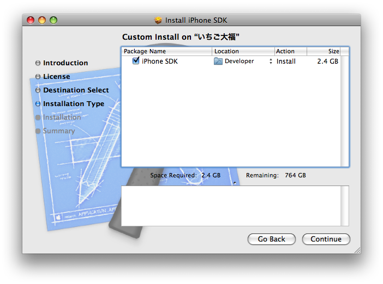Click the package description text area
The image size is (383, 284).
tap(230, 206)
